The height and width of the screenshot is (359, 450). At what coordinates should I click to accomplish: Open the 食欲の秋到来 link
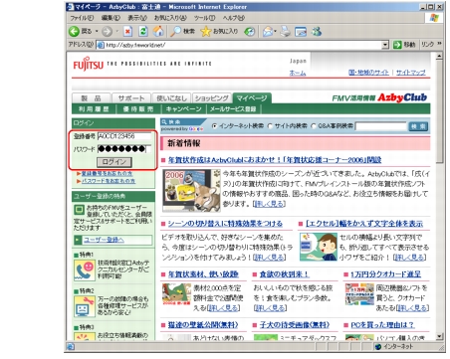click(x=285, y=274)
